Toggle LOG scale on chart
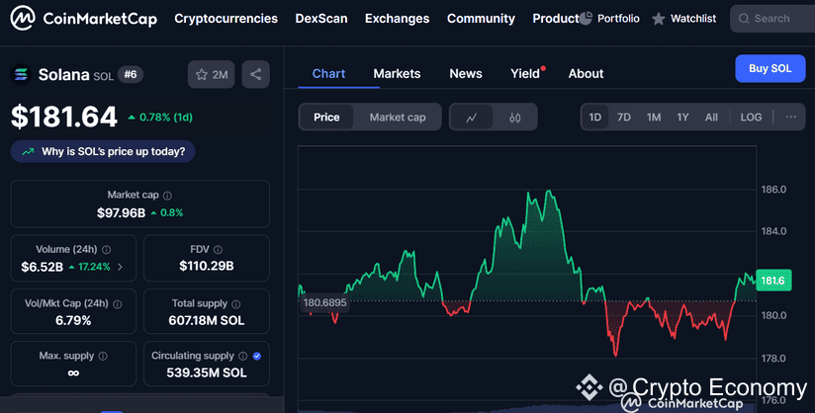The width and height of the screenshot is (815, 413). (x=751, y=118)
